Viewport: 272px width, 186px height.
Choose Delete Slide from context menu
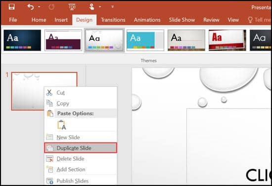point(81,159)
